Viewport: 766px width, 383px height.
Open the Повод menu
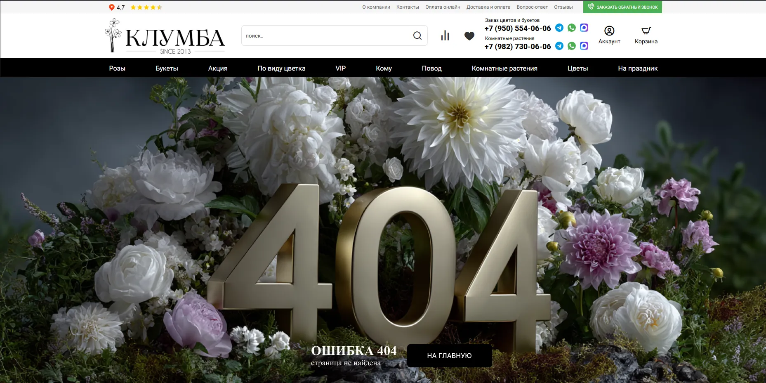(431, 69)
